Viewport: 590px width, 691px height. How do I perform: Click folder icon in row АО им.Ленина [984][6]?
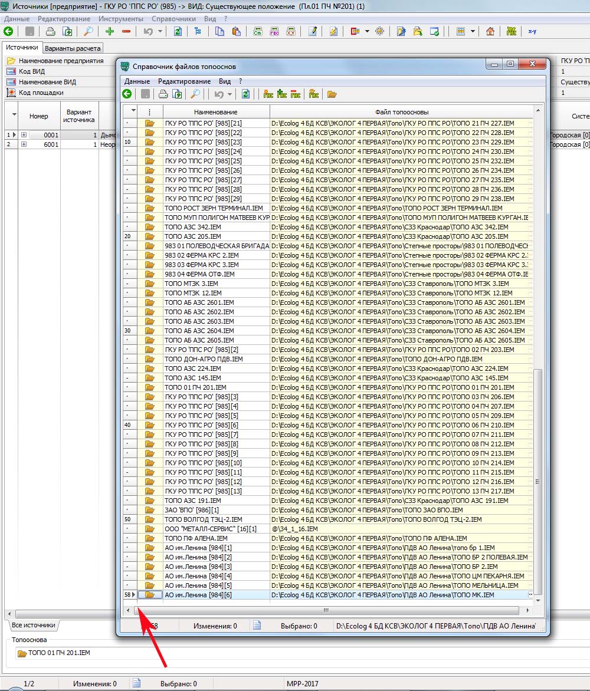pyautogui.click(x=150, y=595)
